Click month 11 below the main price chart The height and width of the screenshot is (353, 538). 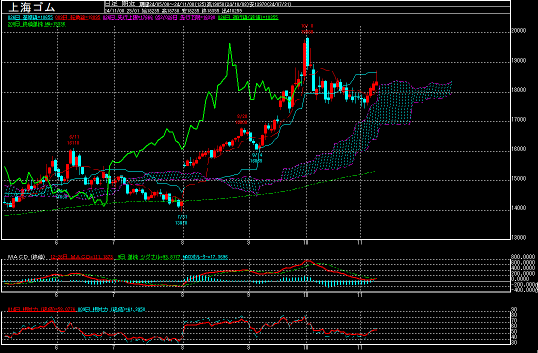point(359,242)
